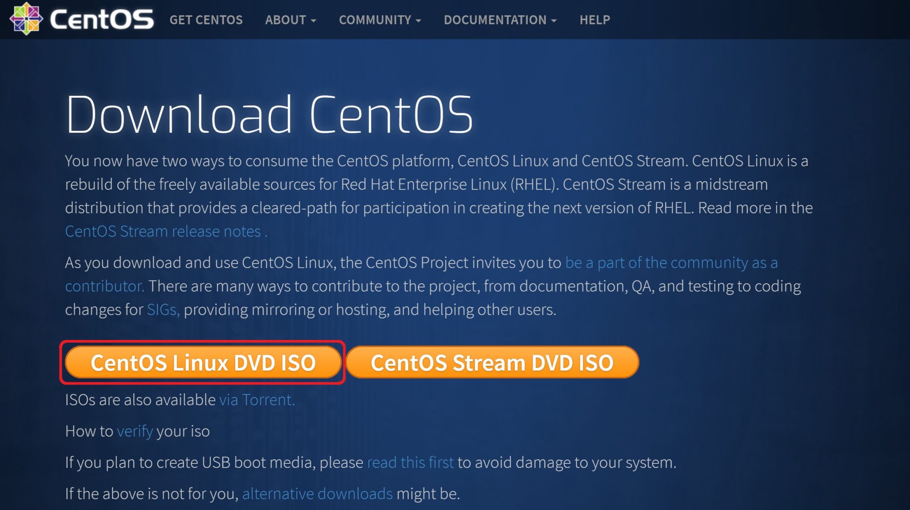910x510 pixels.
Task: Open the DOCUMENTATION dropdown
Action: [x=495, y=20]
